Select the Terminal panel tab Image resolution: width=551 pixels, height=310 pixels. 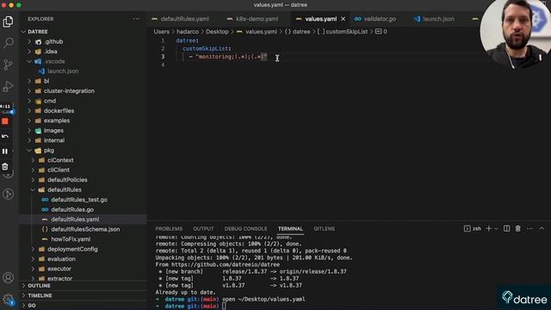pyautogui.click(x=290, y=229)
